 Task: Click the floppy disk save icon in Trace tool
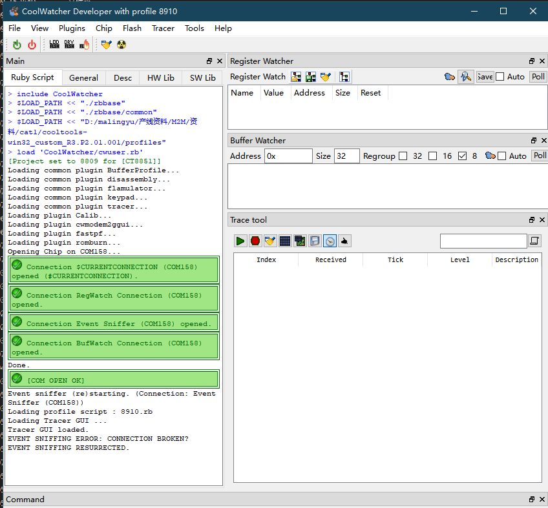tap(315, 241)
